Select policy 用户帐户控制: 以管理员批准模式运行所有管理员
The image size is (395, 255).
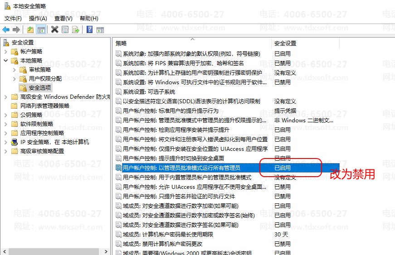click(x=181, y=168)
